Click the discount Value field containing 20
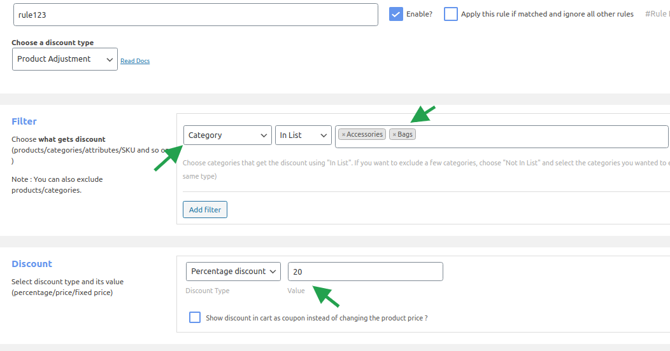This screenshot has height=351, width=670. (365, 272)
